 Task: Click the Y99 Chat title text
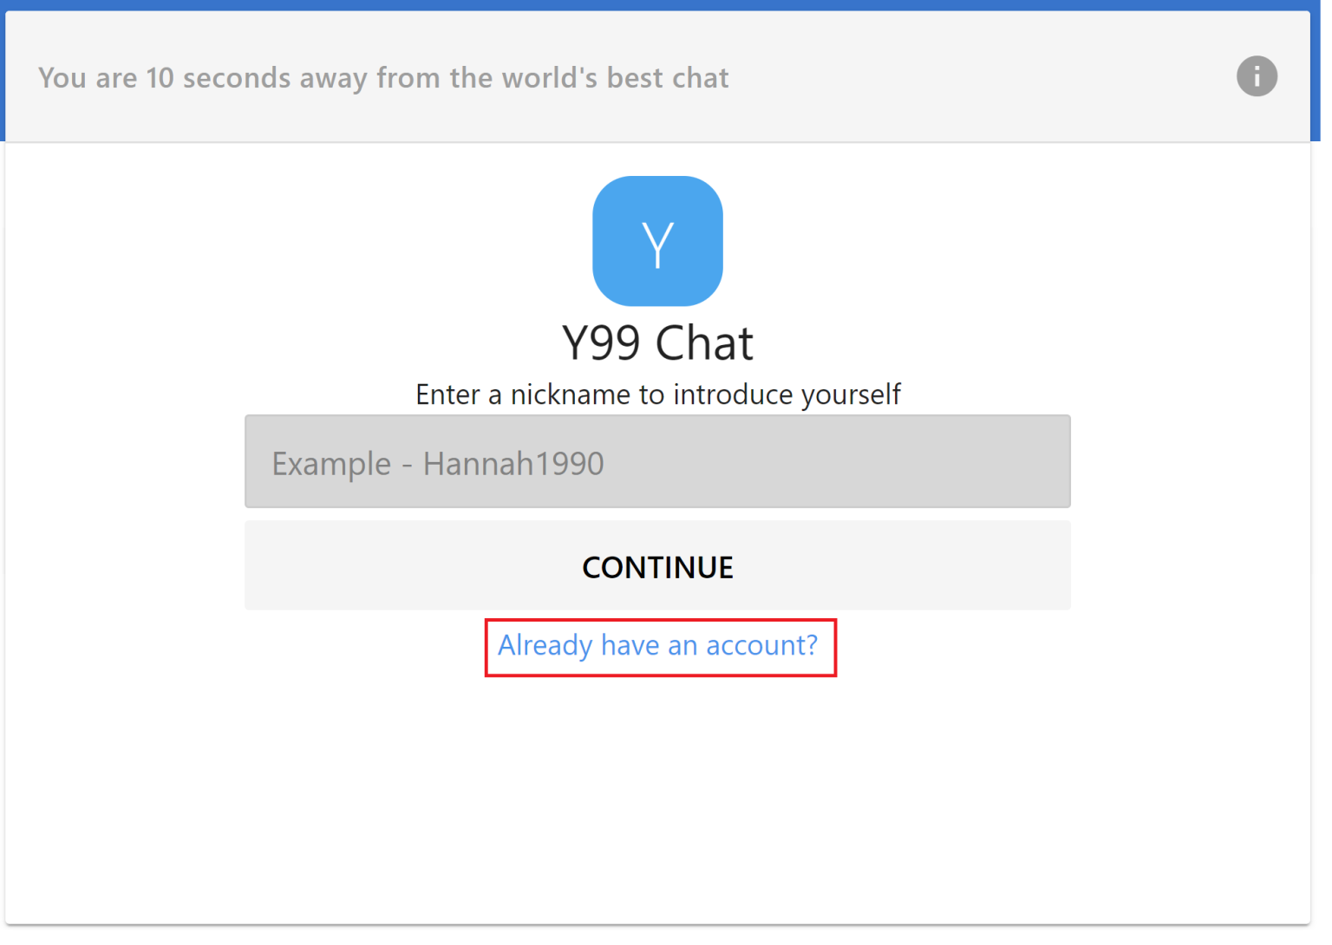[x=657, y=342]
